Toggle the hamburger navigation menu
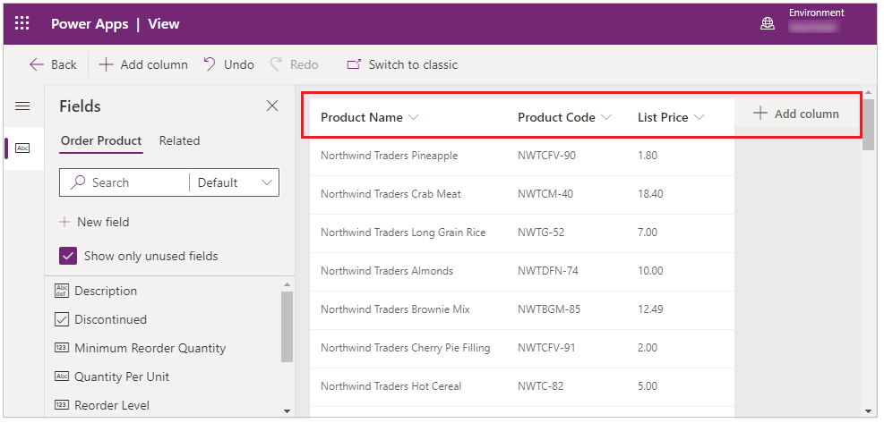The height and width of the screenshot is (423, 884). pyautogui.click(x=22, y=106)
